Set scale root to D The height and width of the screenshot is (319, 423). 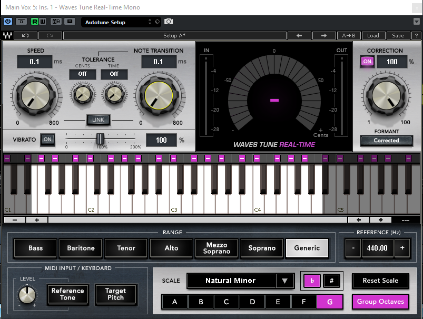point(252,302)
